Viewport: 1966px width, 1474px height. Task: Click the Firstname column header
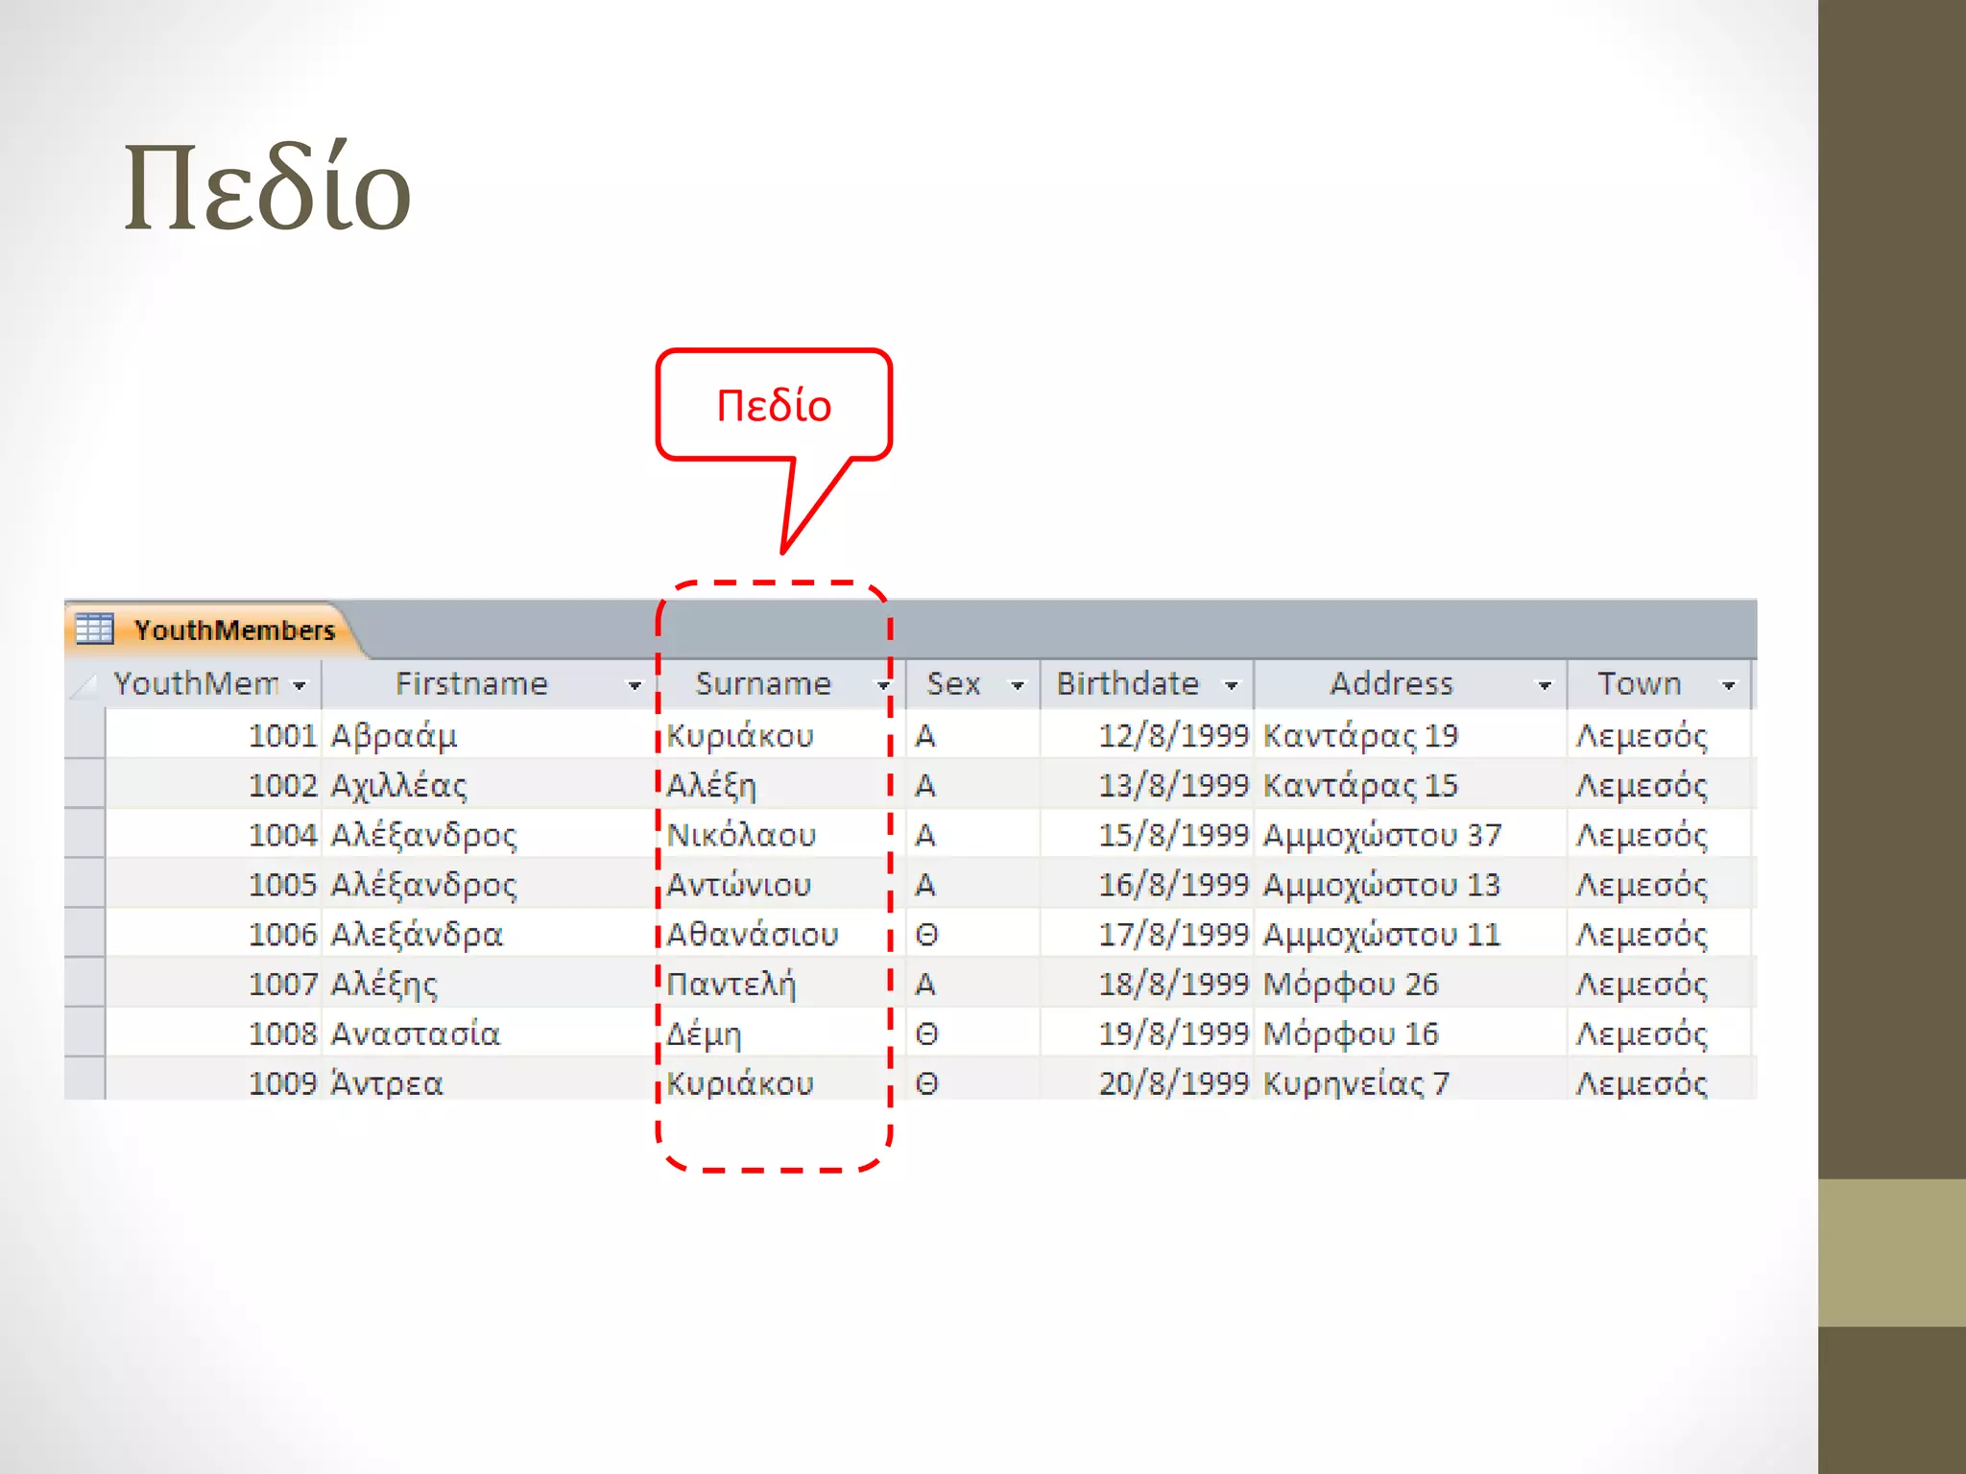point(470,684)
